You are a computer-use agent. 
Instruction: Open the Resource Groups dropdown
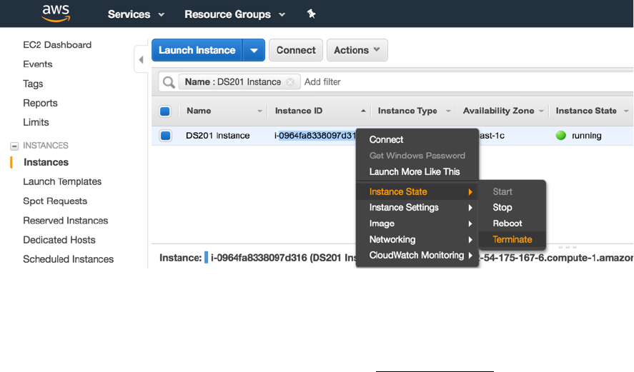pos(234,14)
